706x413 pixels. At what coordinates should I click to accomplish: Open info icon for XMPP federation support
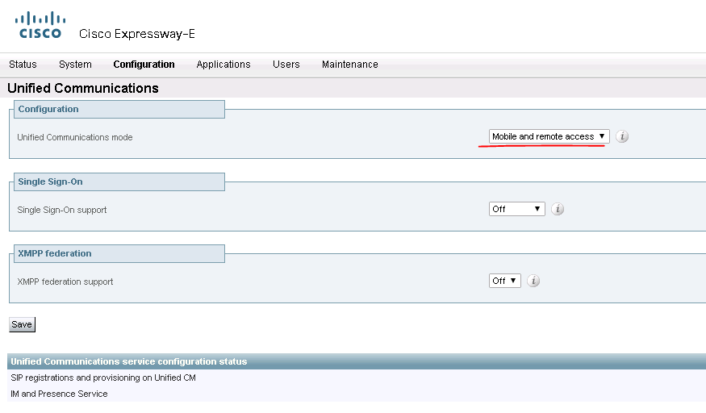(533, 281)
